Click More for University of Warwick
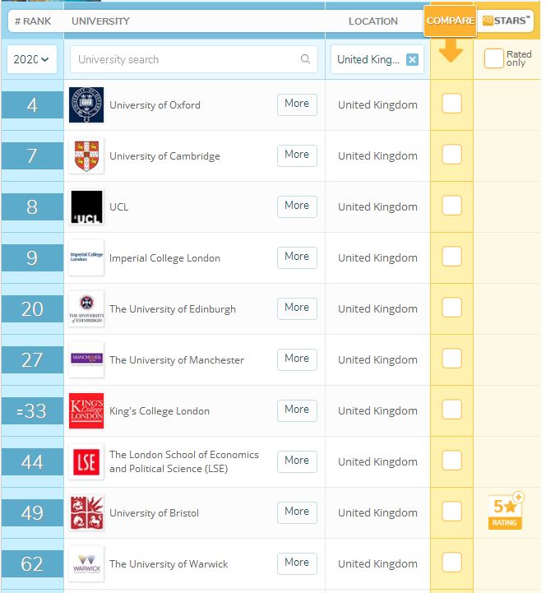The image size is (546, 593). tap(297, 563)
